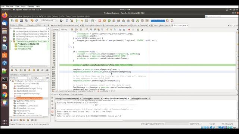Click the (1 more...) status link
This screenshot has width=239, height=134.
pyautogui.click(x=197, y=124)
